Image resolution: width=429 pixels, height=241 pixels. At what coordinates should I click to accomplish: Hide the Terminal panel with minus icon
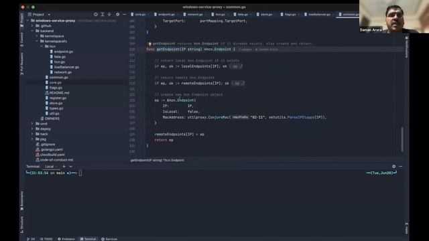click(401, 167)
